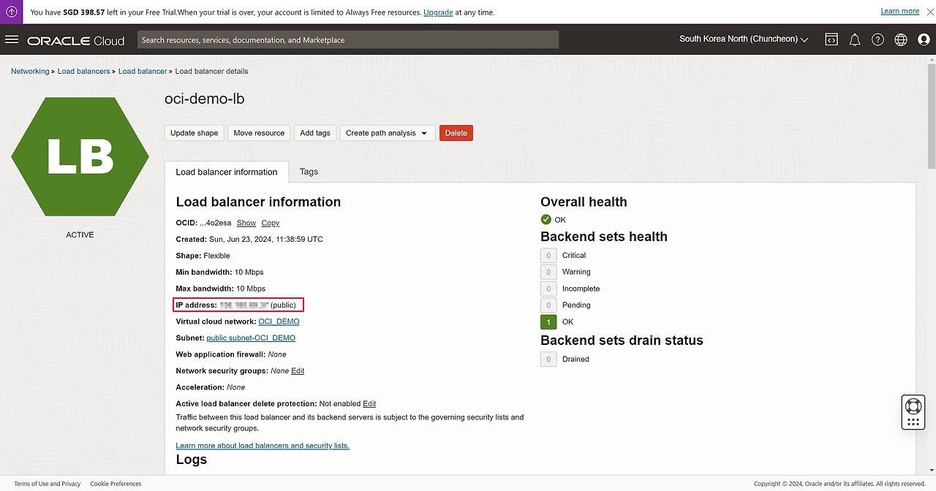Show the full OCID value
Image resolution: width=936 pixels, height=491 pixels.
(246, 223)
